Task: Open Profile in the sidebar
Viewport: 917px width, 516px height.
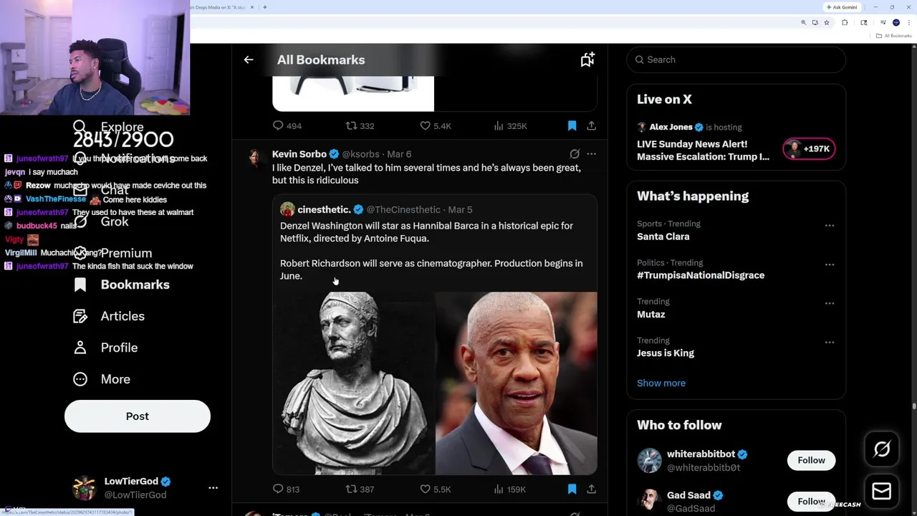Action: (105, 348)
